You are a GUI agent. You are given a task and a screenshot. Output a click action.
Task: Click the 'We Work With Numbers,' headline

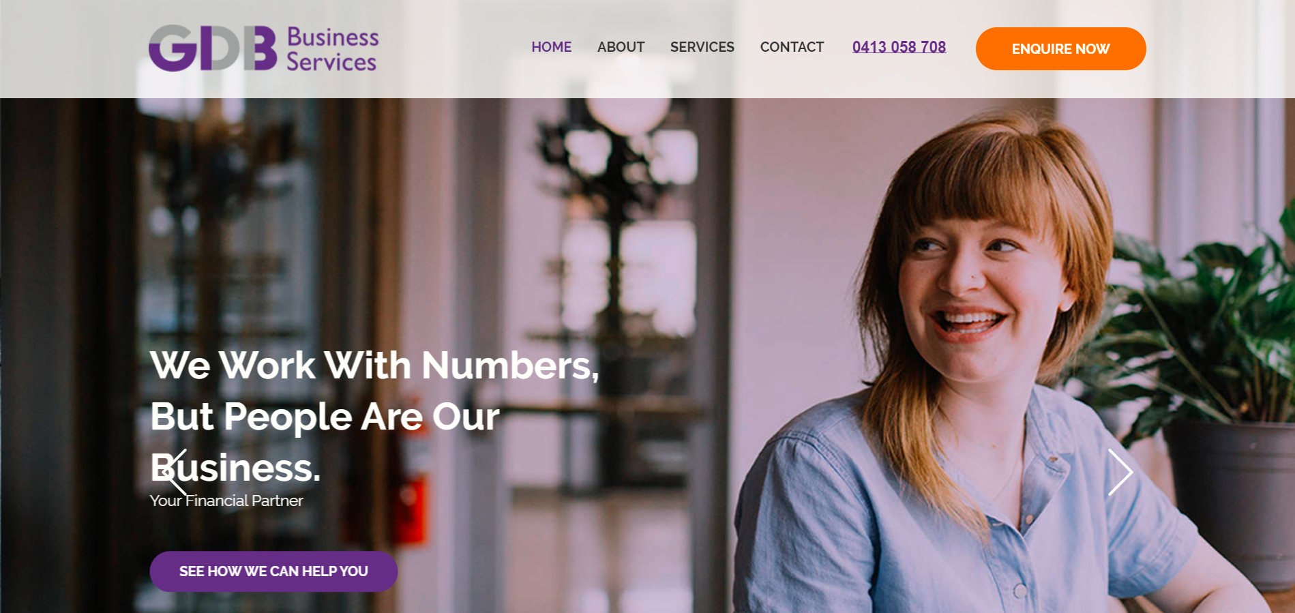coord(374,365)
